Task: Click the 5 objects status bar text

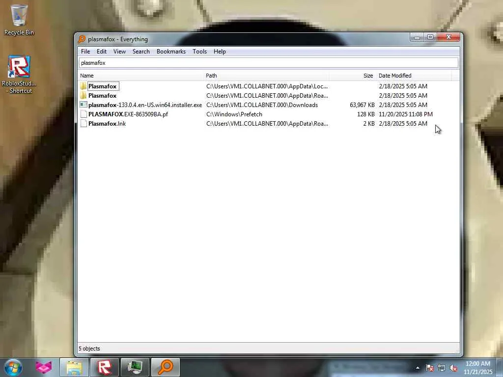Action: (89, 349)
